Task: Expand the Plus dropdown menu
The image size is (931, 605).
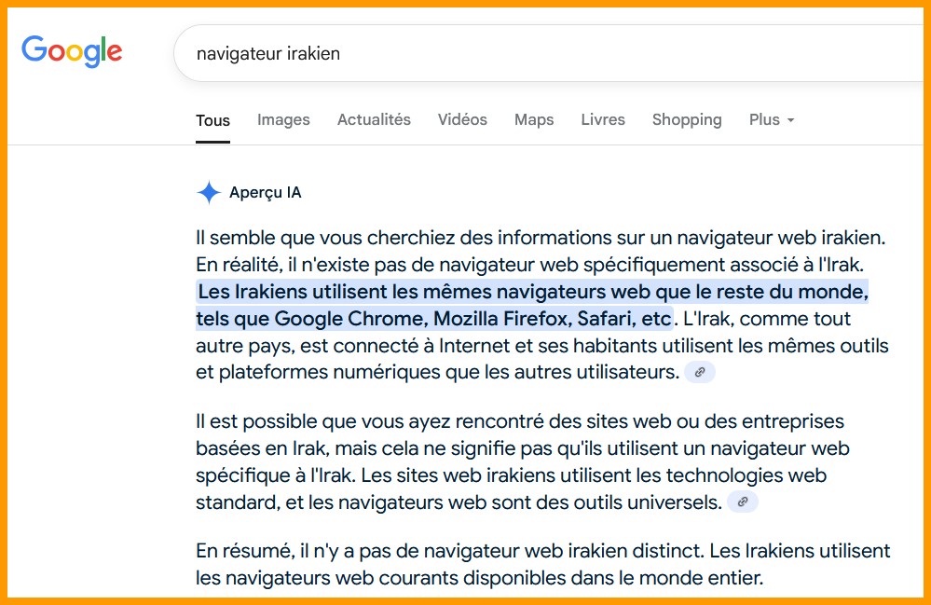Action: (x=772, y=120)
